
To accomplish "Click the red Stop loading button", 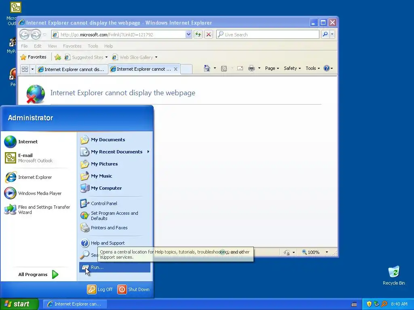I will 208,34.
